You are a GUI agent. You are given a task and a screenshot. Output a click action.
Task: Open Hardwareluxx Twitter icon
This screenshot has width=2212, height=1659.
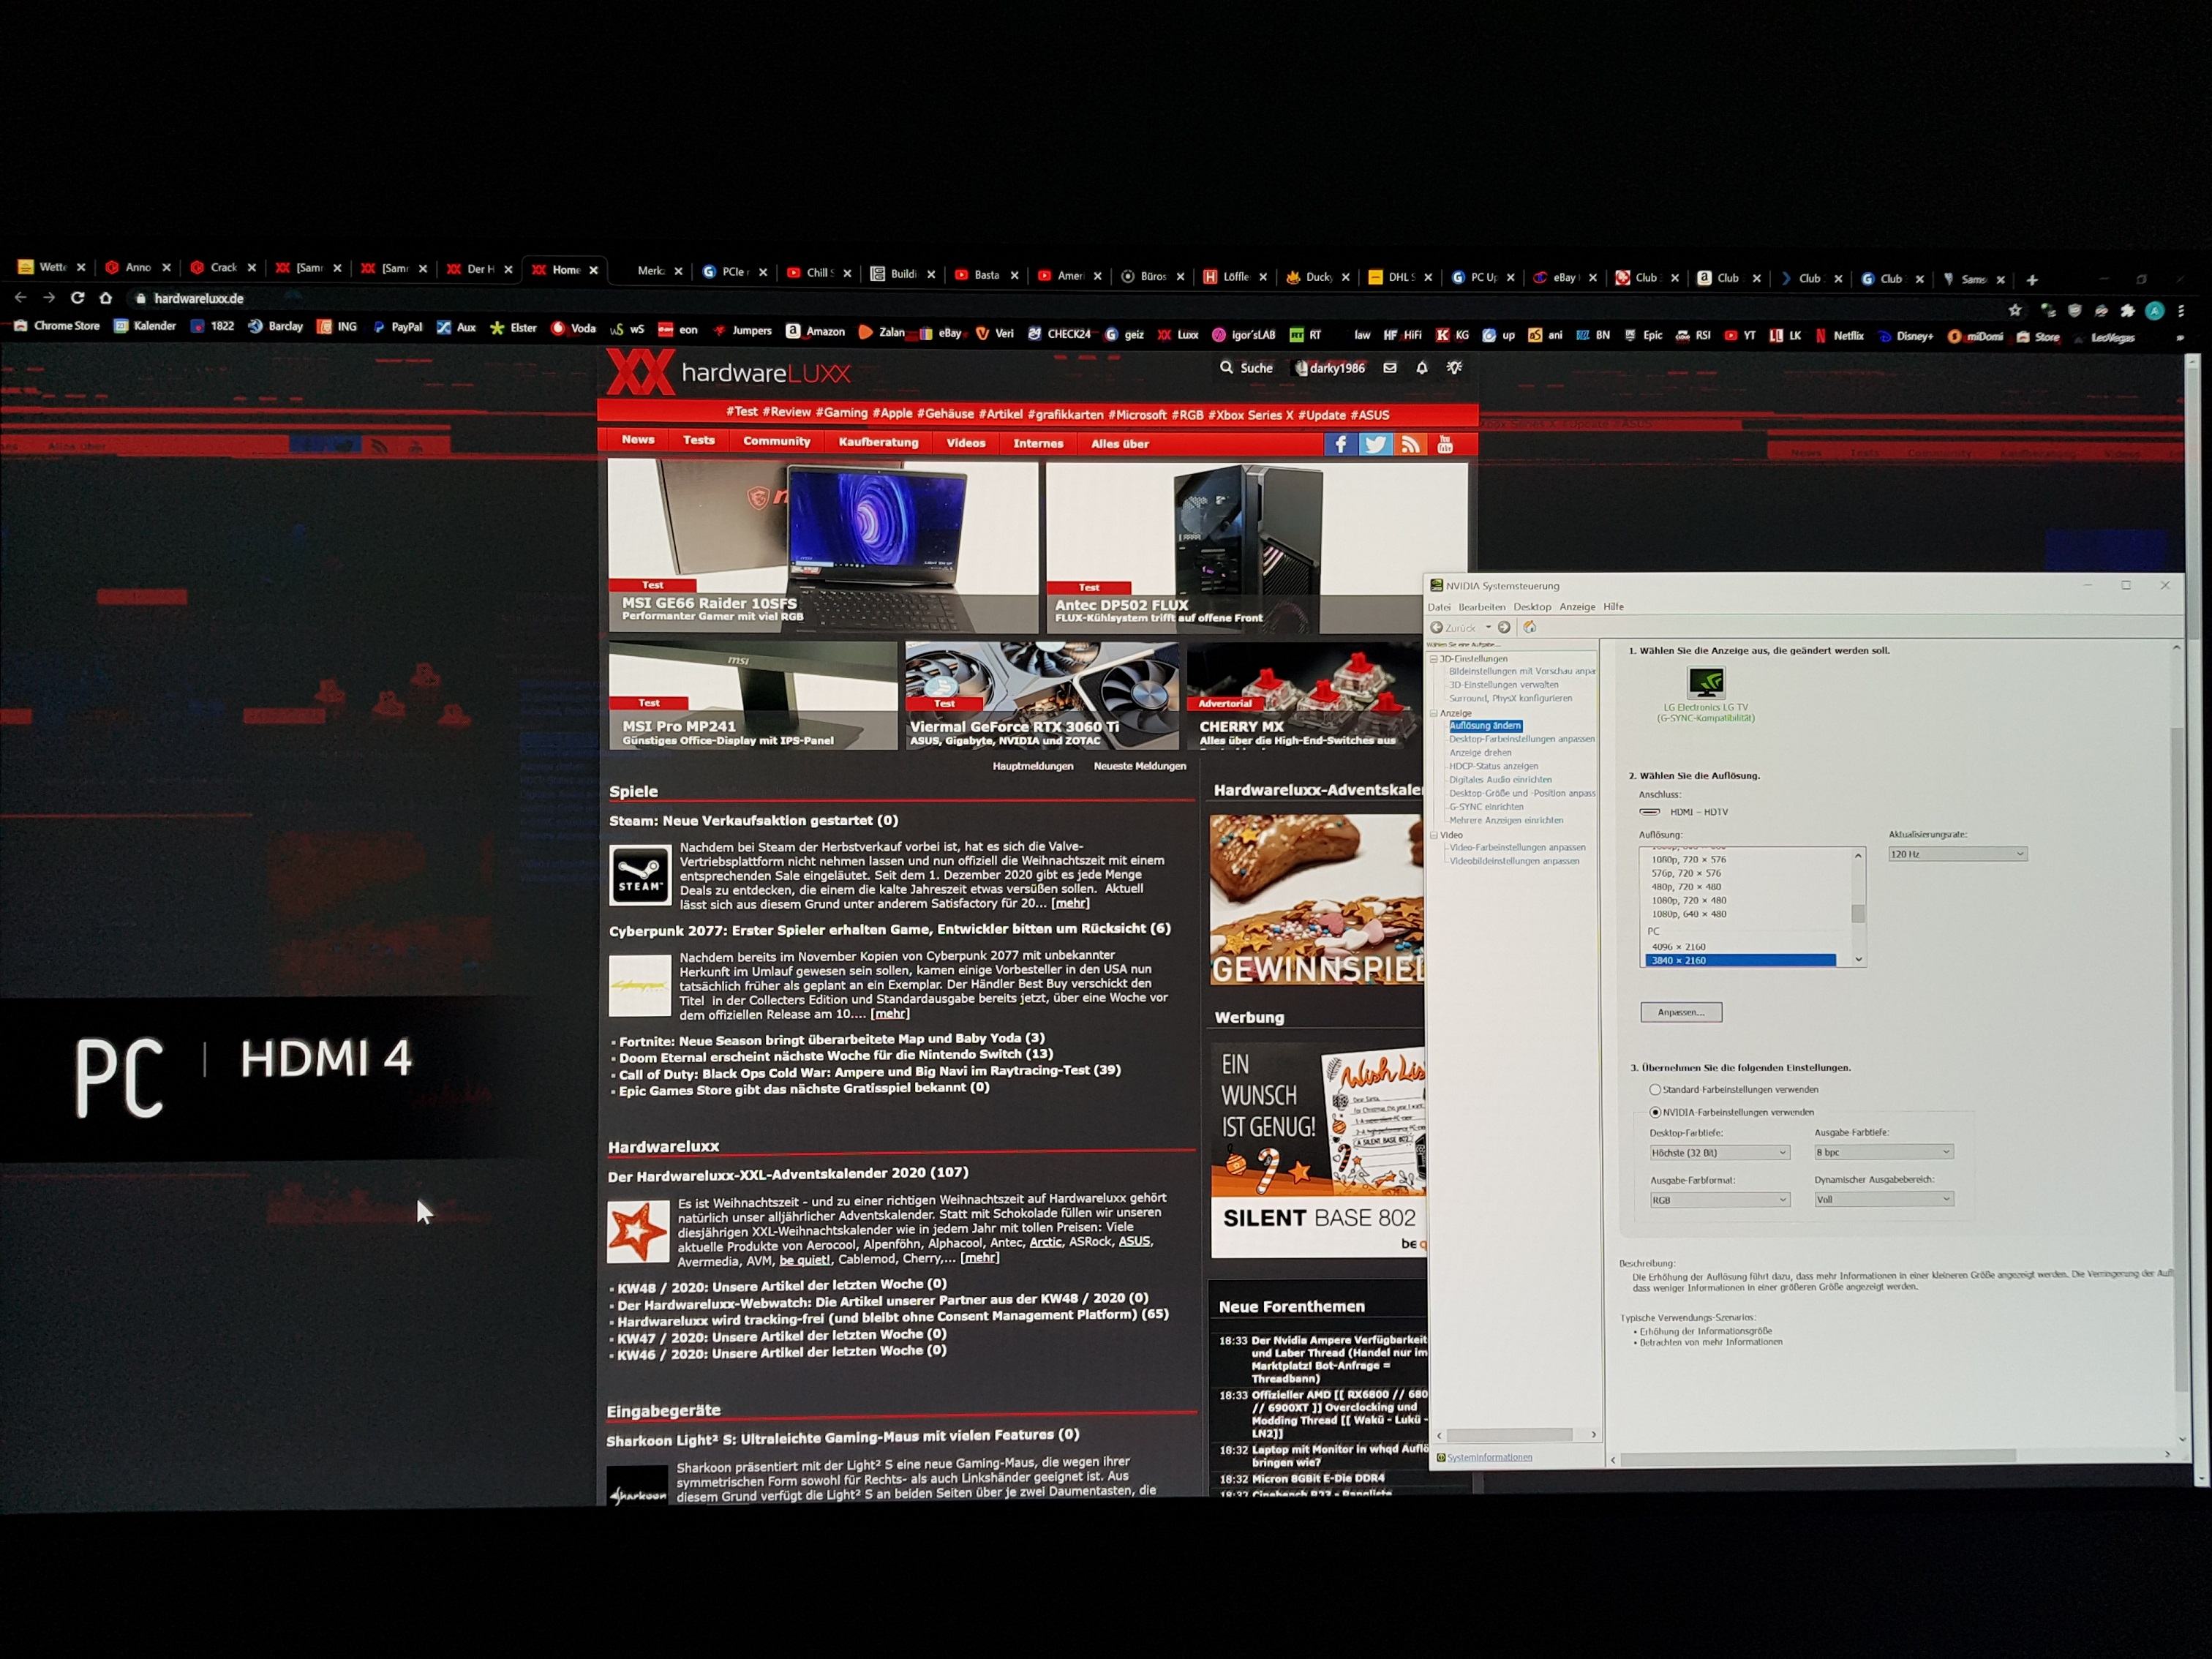(1376, 444)
